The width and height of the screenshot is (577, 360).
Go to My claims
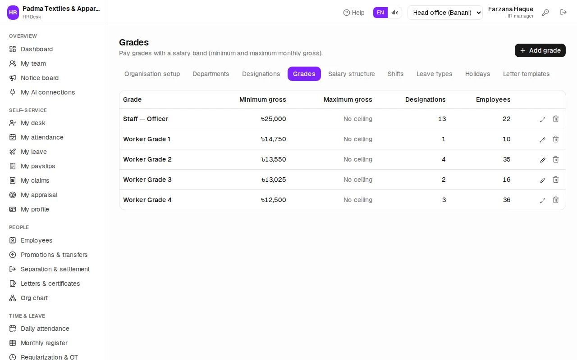[54, 180]
